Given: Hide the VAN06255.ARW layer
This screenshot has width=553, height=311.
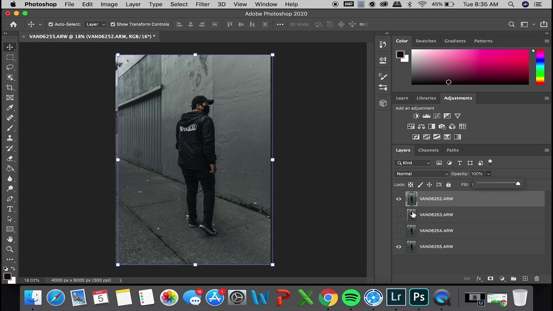Looking at the screenshot, I should coord(399,247).
